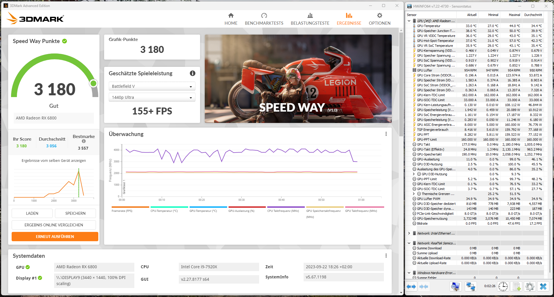The width and height of the screenshot is (554, 297).
Task: Click the orange ERNEUT AUSFÜHREN button
Action: pyautogui.click(x=55, y=237)
